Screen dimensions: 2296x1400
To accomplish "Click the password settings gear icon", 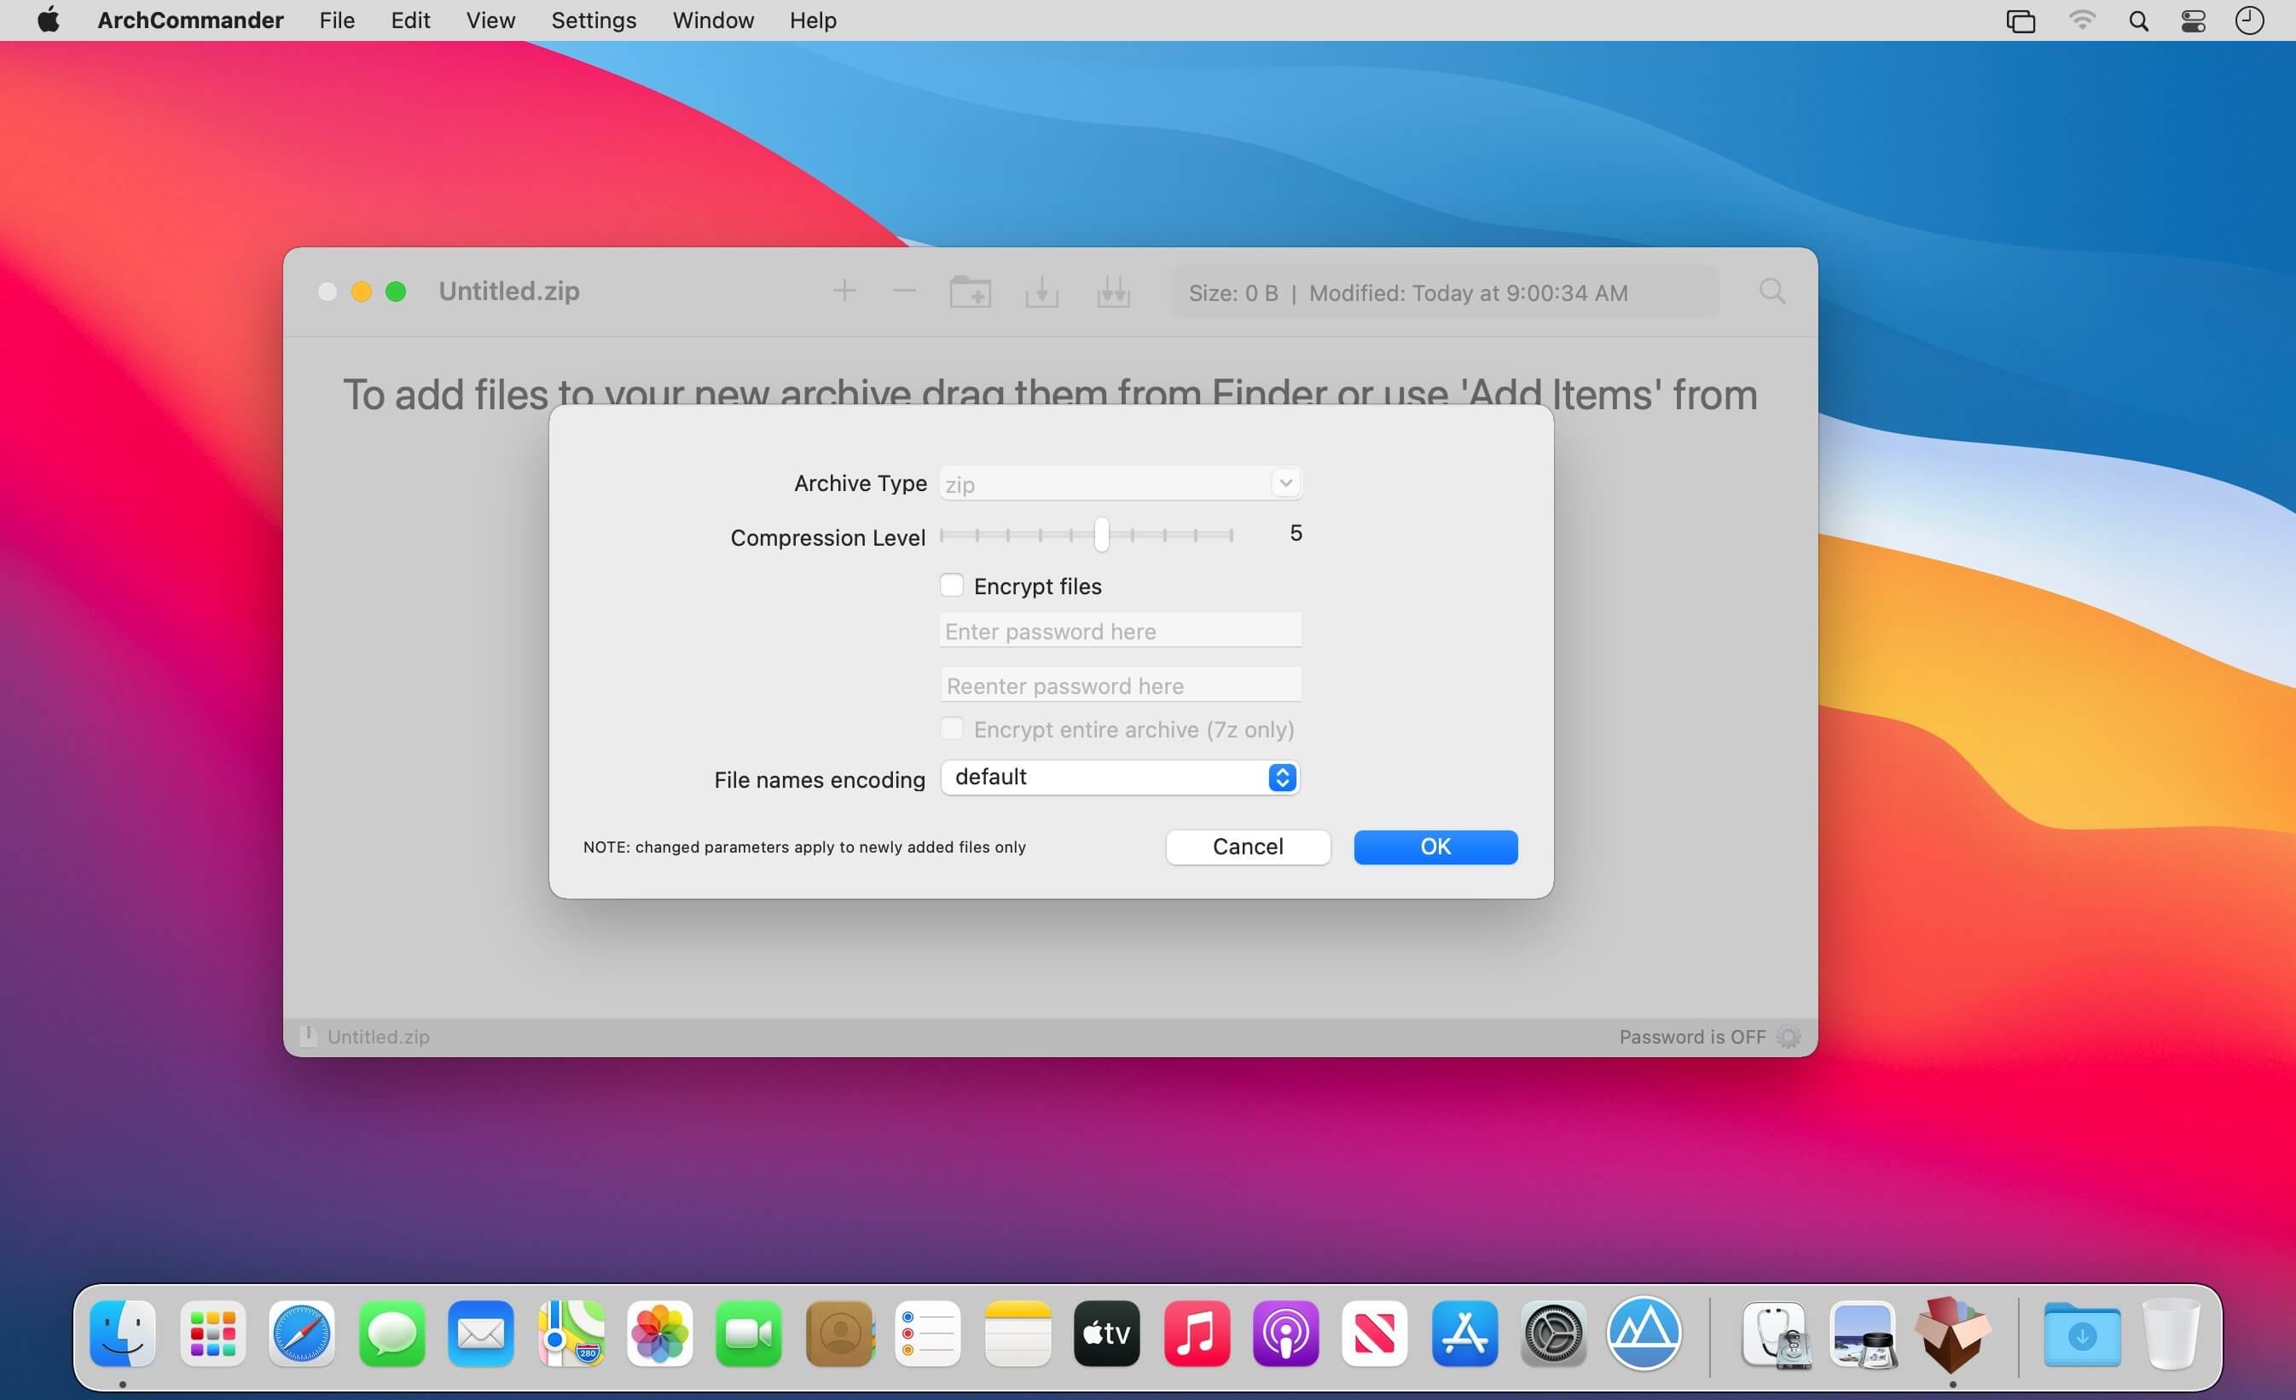I will (1787, 1037).
